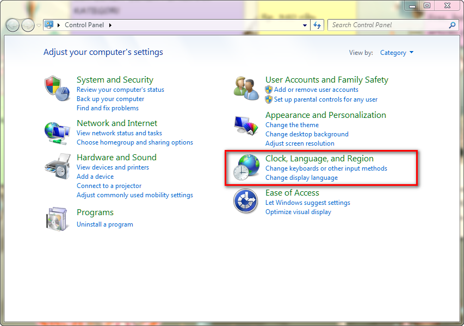Expand the arrow after Control Panel breadcrumb
The width and height of the screenshot is (464, 326).
click(110, 25)
